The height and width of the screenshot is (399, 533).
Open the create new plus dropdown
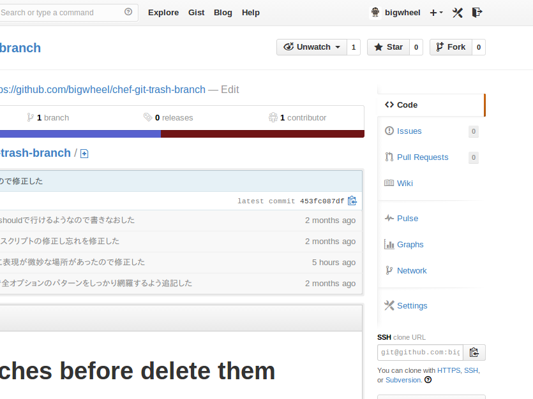[x=437, y=13]
